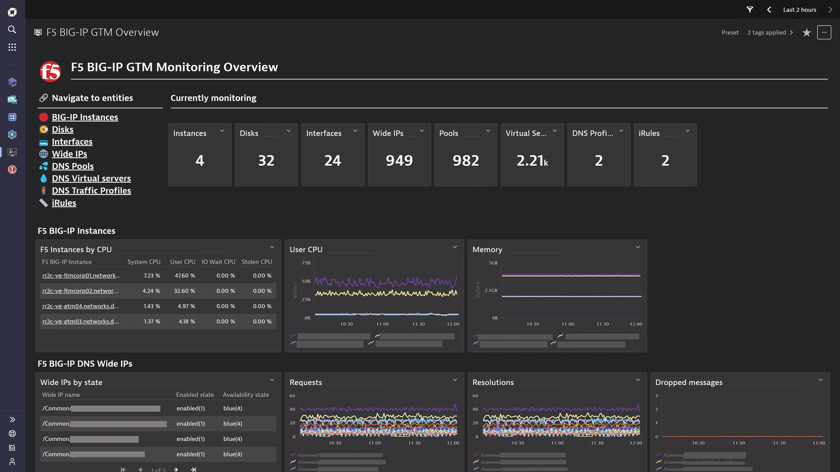Favorite the dashboard with the star icon
This screenshot has width=840, height=472.
(807, 32)
